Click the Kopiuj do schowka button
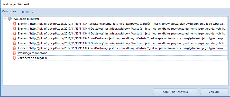The height and width of the screenshot is (97, 230). 175,92
